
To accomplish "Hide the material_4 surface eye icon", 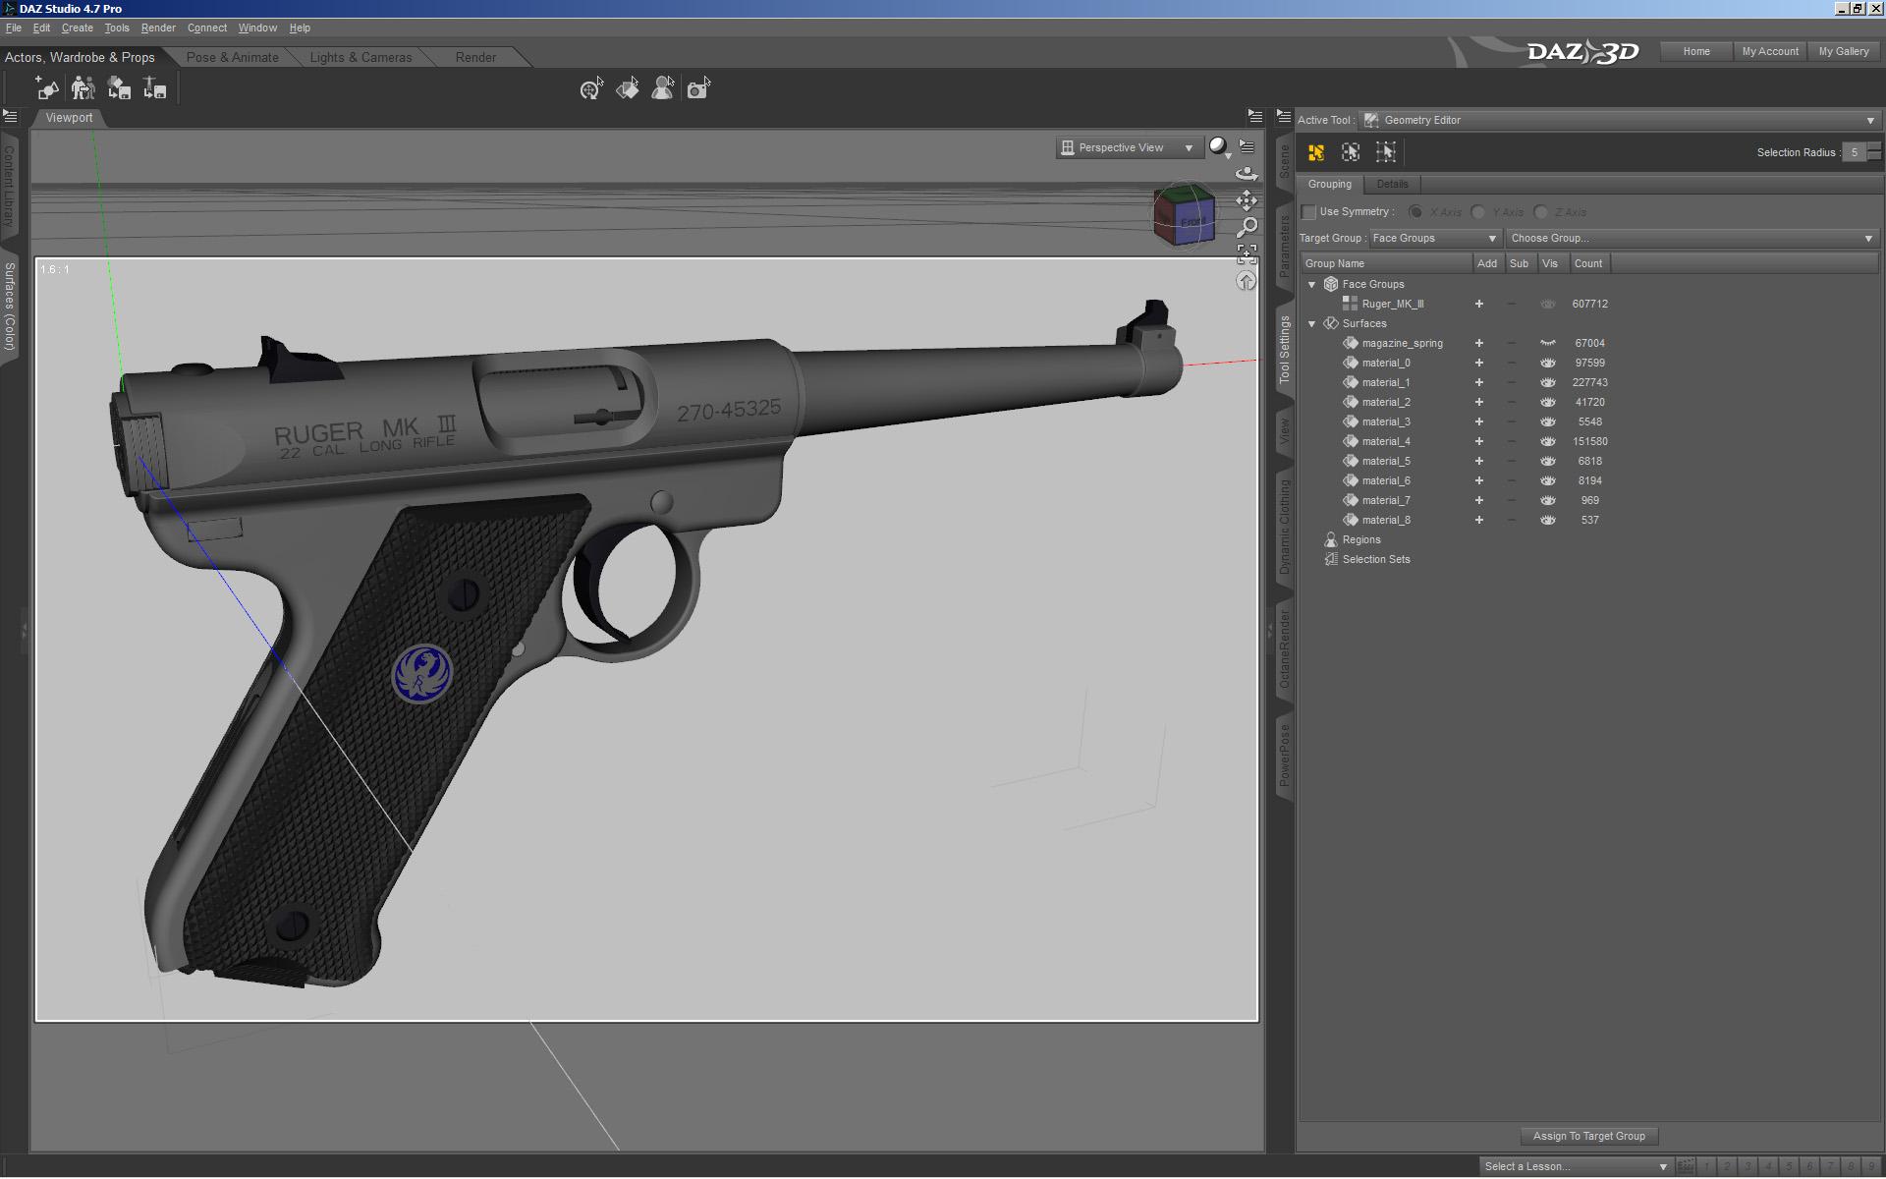I will point(1547,441).
